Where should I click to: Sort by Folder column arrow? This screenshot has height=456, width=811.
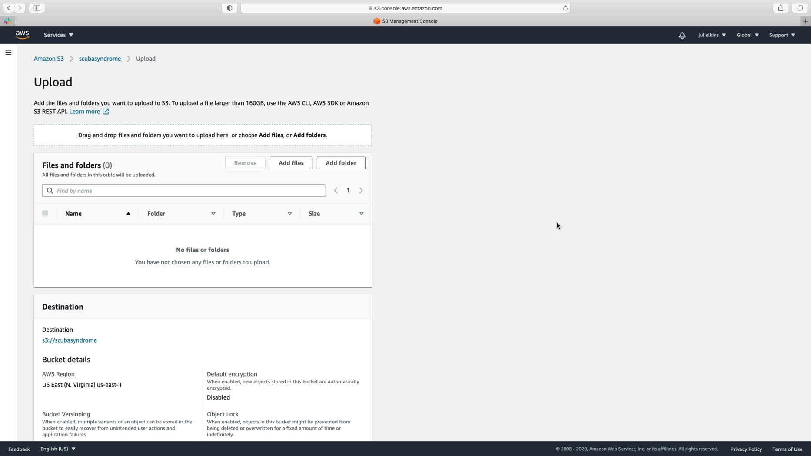[213, 214]
